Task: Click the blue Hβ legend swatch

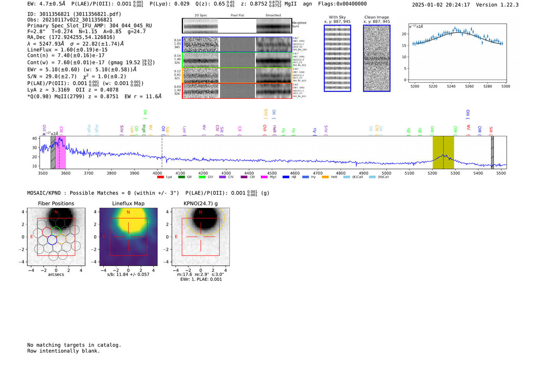Action: 286,177
